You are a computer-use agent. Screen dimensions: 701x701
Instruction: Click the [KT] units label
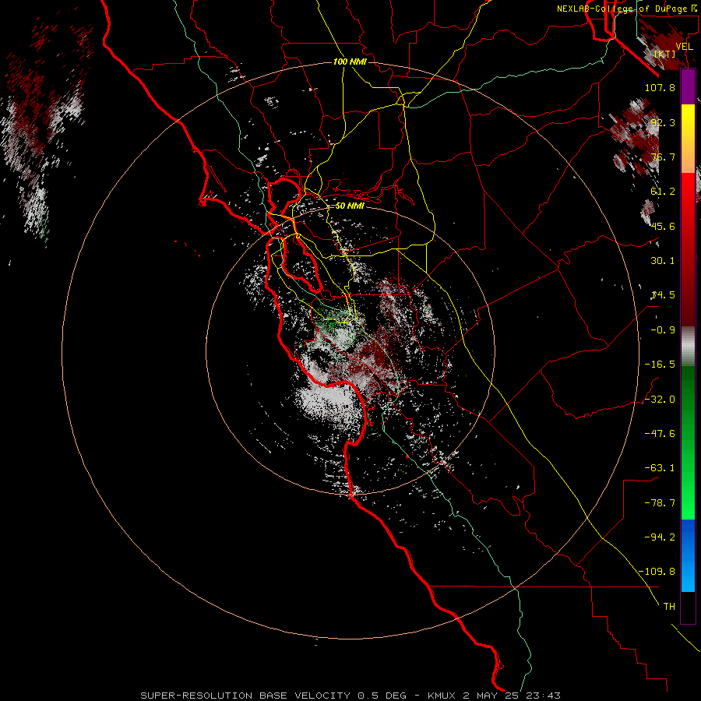[665, 54]
